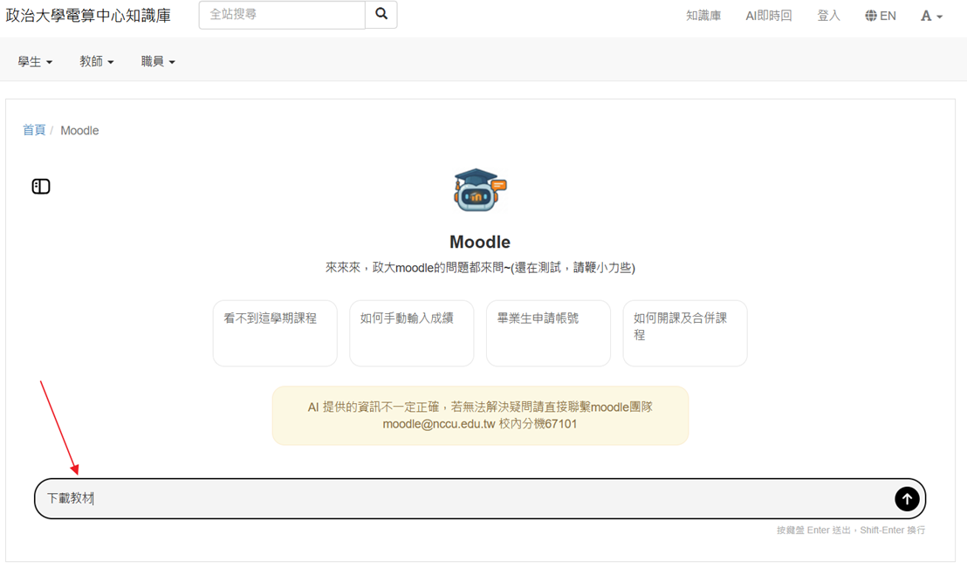This screenshot has height=568, width=967.
Task: Expand the 職員 menu
Action: tap(158, 62)
